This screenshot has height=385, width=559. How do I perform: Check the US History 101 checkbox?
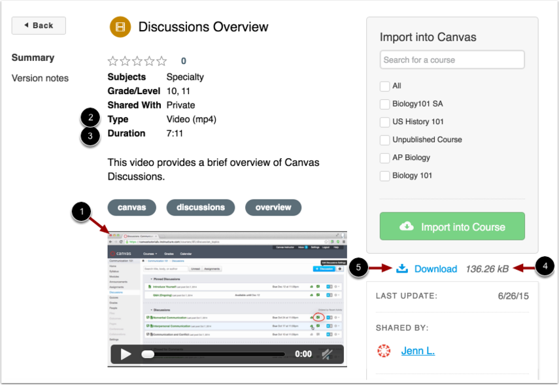(384, 122)
